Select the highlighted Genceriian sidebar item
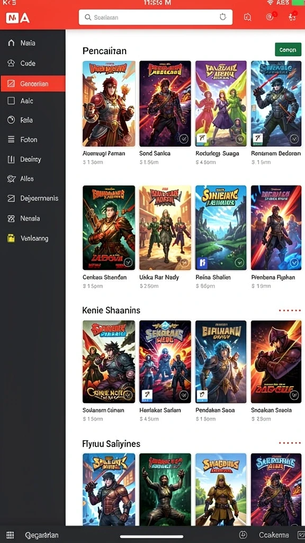This screenshot has height=543, width=305. pyautogui.click(x=33, y=83)
